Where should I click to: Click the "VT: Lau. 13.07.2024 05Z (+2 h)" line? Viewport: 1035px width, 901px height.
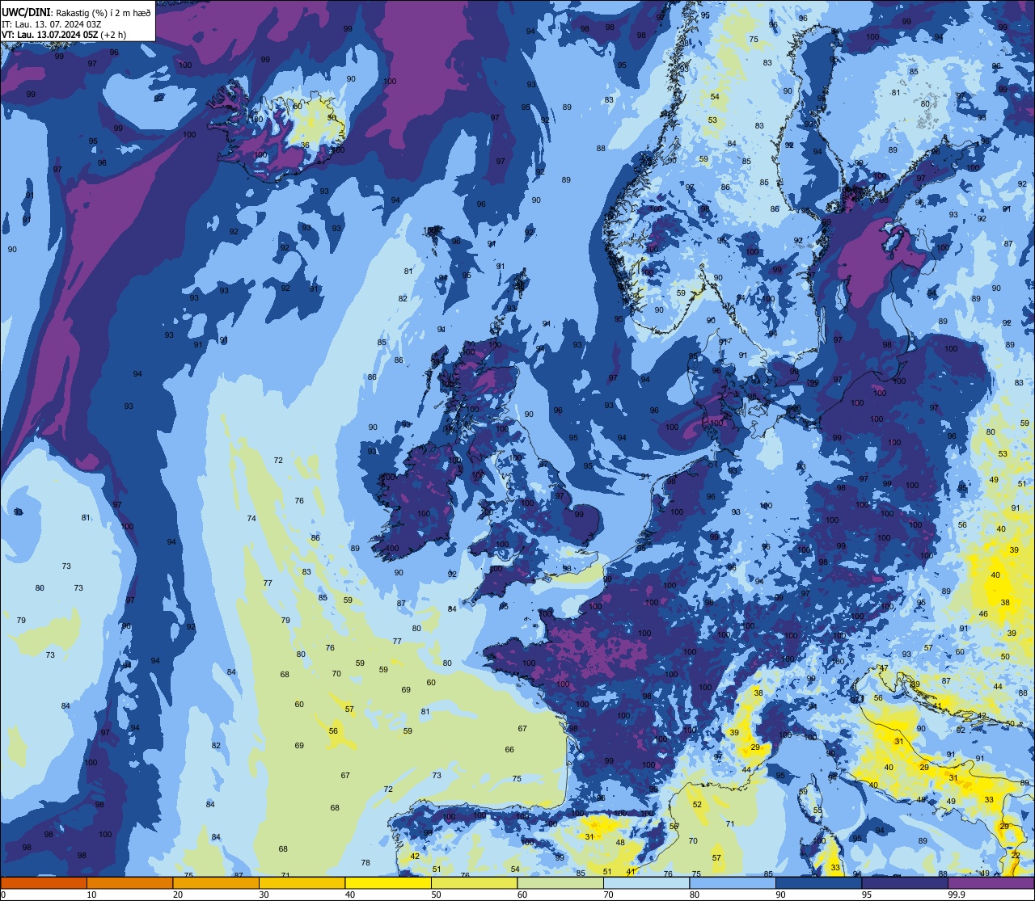[x=64, y=35]
